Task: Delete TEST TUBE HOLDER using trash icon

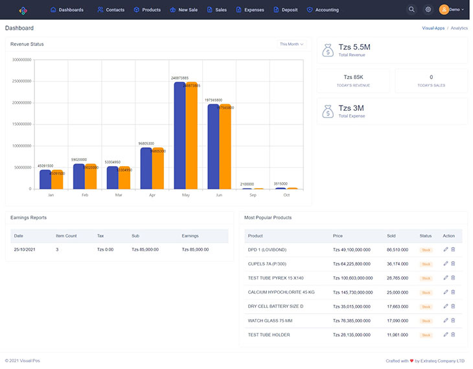Action: click(x=453, y=335)
